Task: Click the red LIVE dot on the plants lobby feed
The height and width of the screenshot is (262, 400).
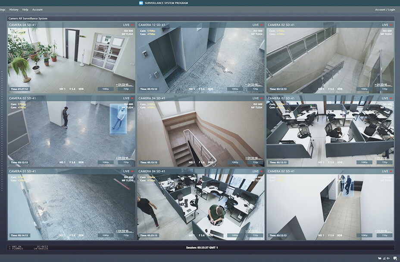Action: (x=132, y=25)
